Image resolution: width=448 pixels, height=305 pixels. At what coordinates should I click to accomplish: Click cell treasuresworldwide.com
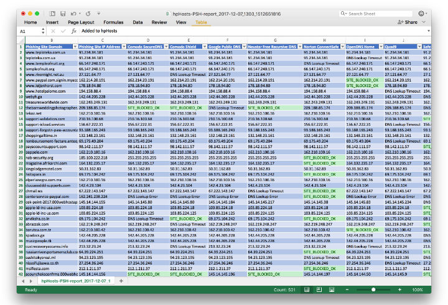pos(52,102)
